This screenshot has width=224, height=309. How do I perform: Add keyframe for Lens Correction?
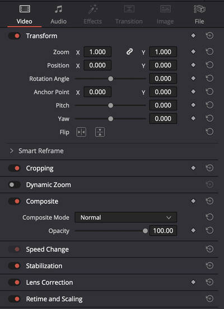click(193, 282)
